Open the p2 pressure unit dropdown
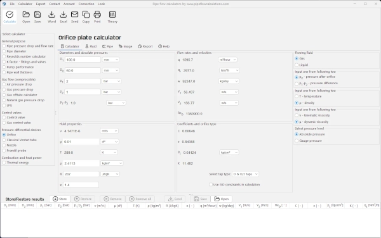 point(112,92)
